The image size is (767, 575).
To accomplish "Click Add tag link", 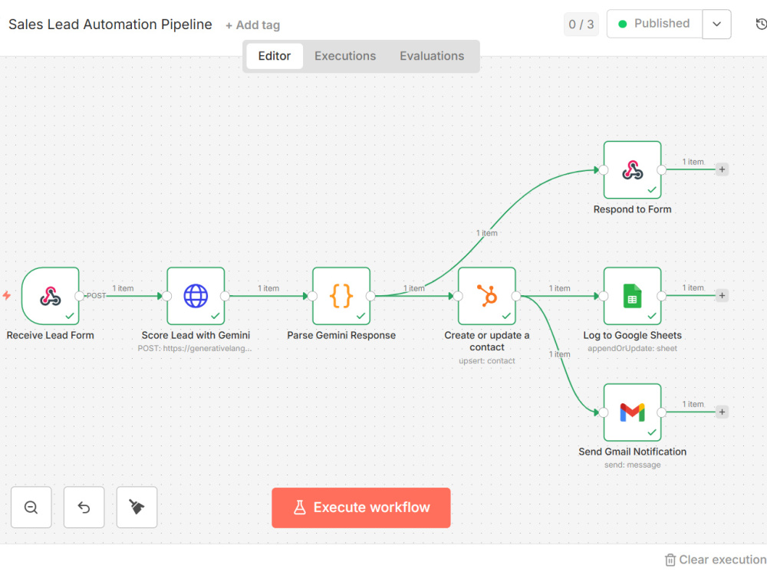I will tap(252, 25).
